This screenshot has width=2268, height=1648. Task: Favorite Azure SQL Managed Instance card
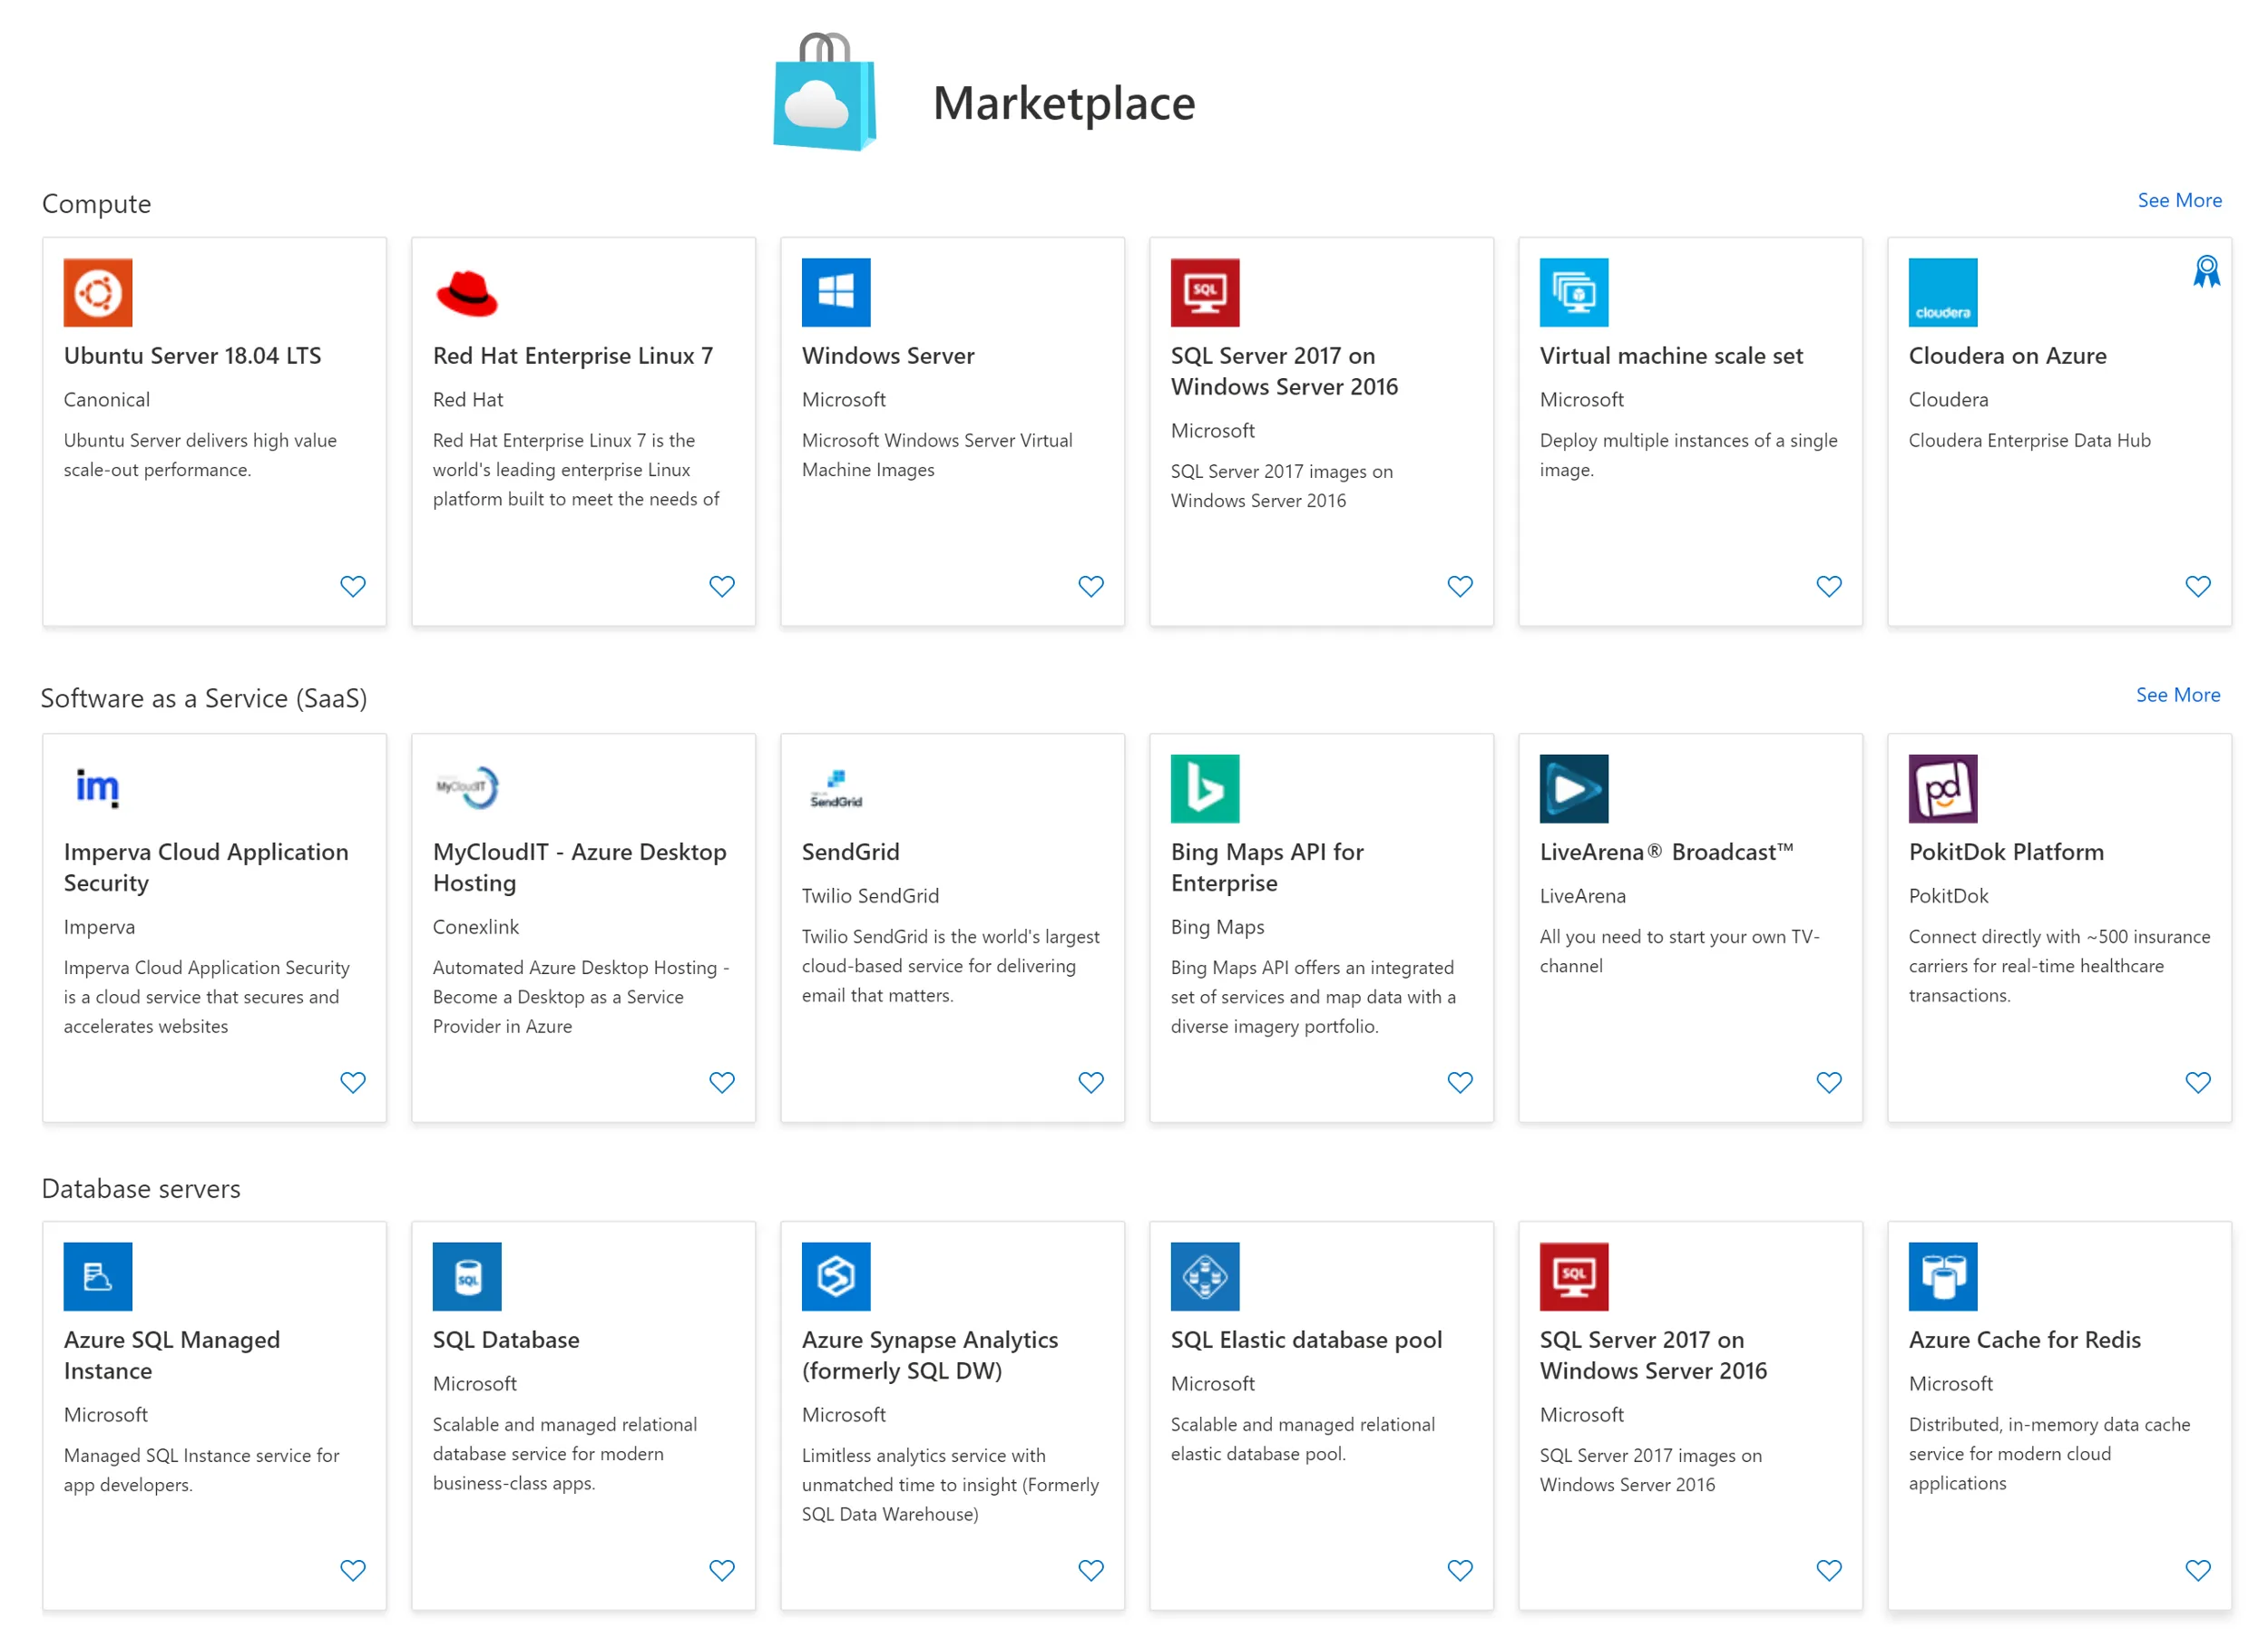click(353, 1570)
